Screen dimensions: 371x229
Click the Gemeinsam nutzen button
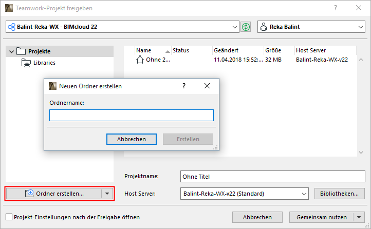322,217
